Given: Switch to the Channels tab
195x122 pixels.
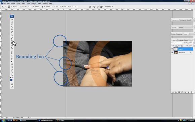Looking at the screenshot, I should coord(181,40).
